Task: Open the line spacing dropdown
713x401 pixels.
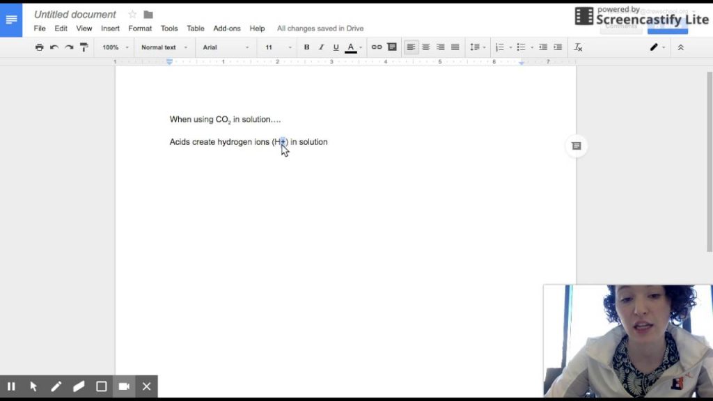Action: coord(477,47)
